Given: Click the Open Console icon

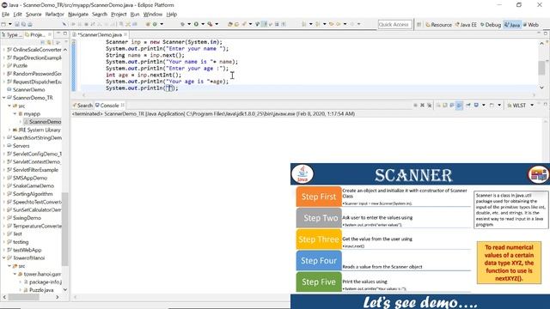Looking at the screenshot, I should point(492,105).
